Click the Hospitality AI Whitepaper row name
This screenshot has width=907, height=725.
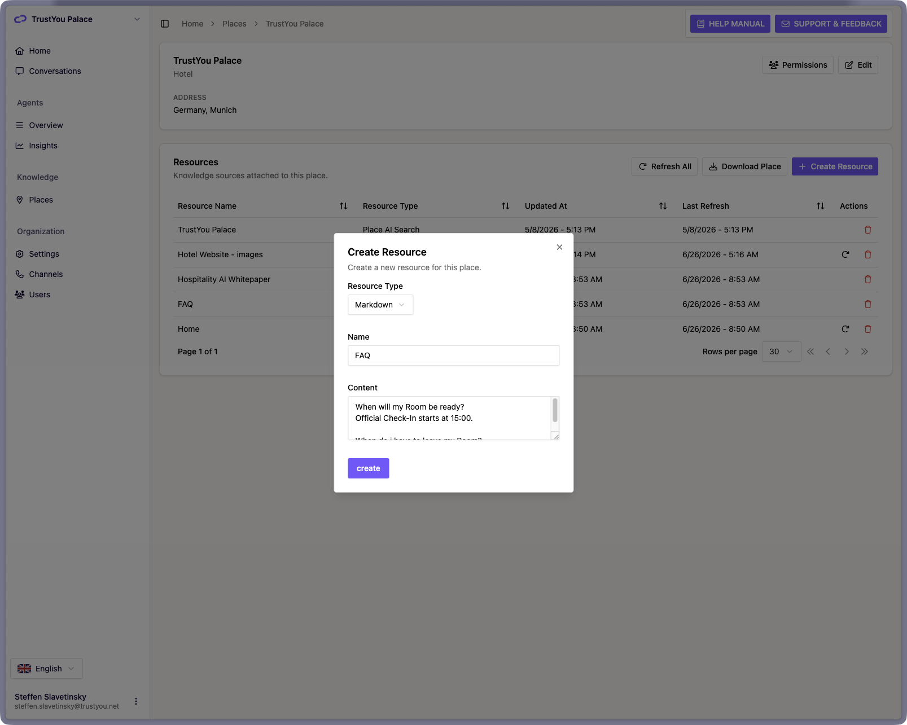pyautogui.click(x=224, y=279)
